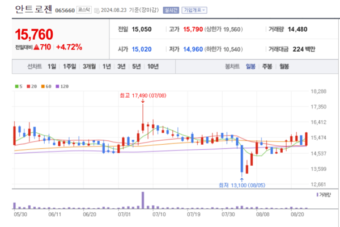Image resolution: width=340 pixels, height=227 pixels.
Task: Select the 1일 line chart tab
Action: click(x=52, y=66)
